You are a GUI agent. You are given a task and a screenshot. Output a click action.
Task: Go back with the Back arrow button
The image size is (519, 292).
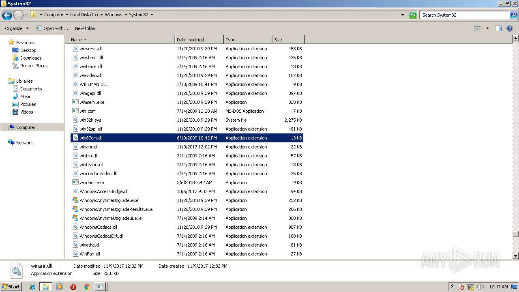(x=7, y=15)
